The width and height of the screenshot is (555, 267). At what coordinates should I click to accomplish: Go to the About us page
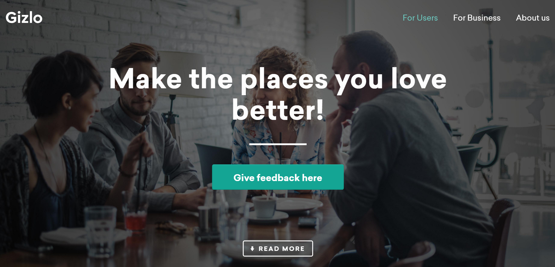pos(533,18)
